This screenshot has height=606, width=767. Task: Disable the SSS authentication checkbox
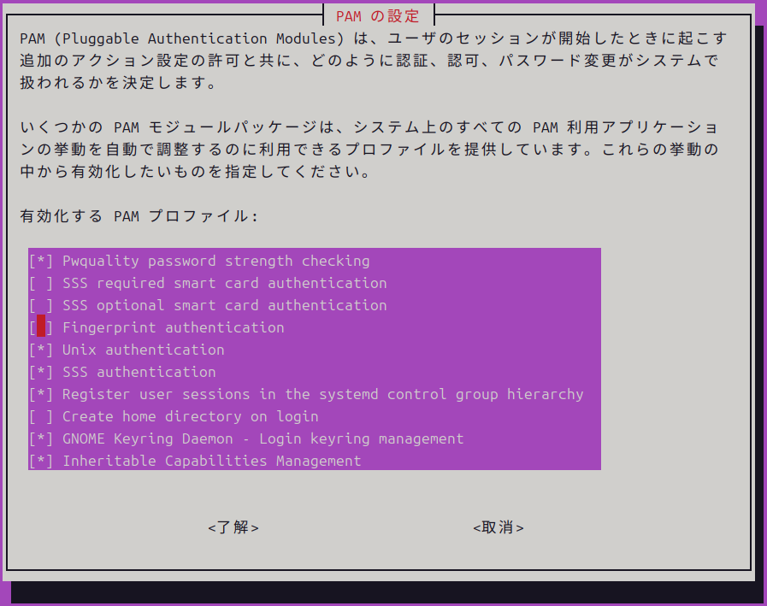(x=41, y=372)
